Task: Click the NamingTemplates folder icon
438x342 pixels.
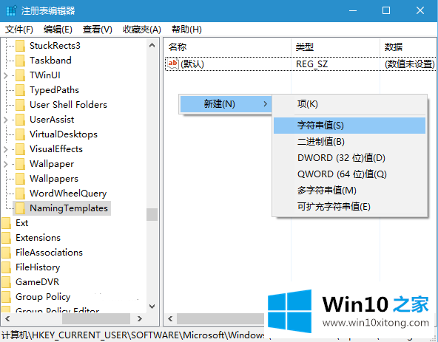Action: [x=20, y=208]
